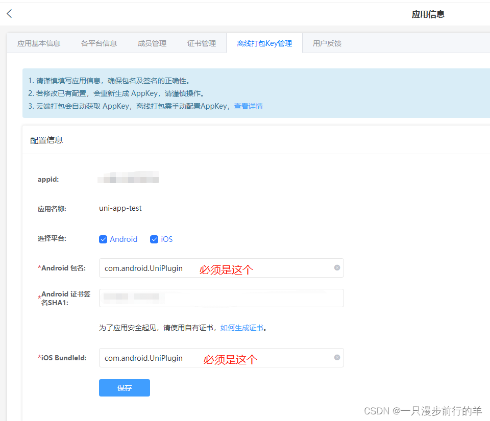Select the 离线打包Key管理 tab
490x421 pixels.
point(264,43)
